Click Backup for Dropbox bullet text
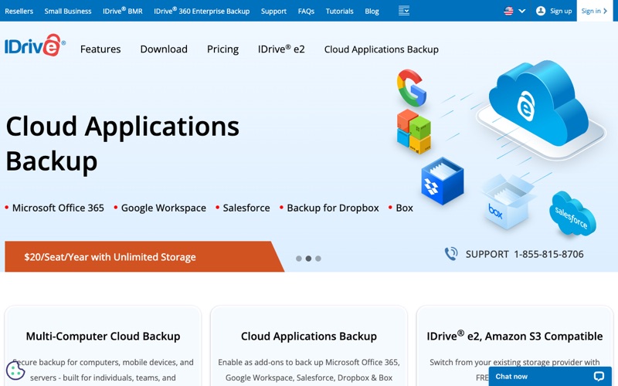The height and width of the screenshot is (386, 618). (333, 208)
